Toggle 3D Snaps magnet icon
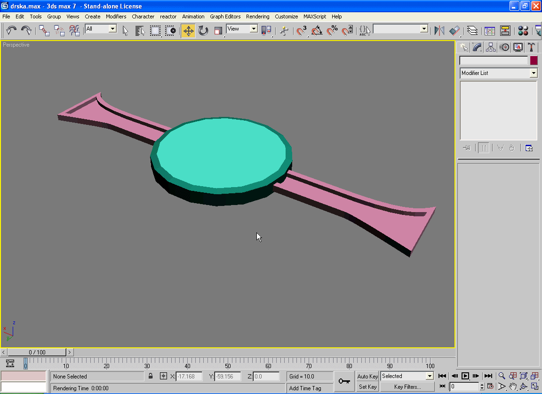 pos(302,31)
